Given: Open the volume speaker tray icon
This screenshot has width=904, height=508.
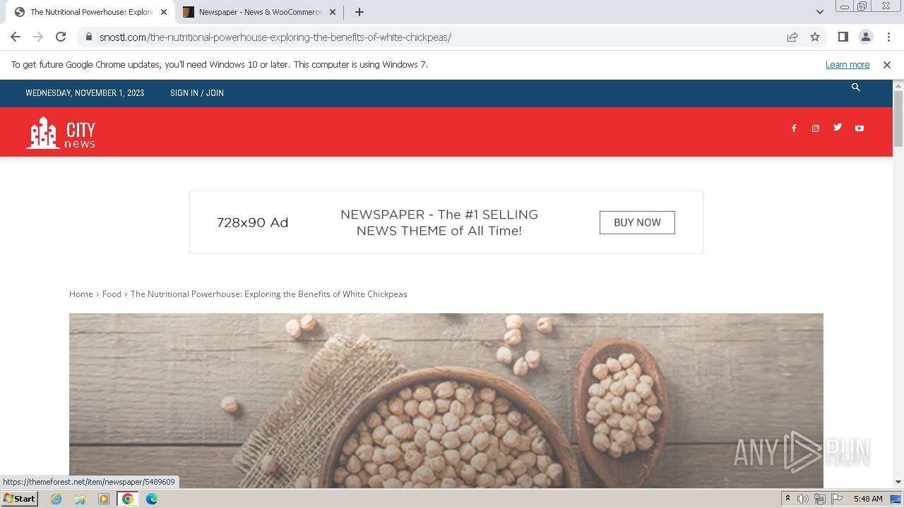Looking at the screenshot, I should point(803,499).
